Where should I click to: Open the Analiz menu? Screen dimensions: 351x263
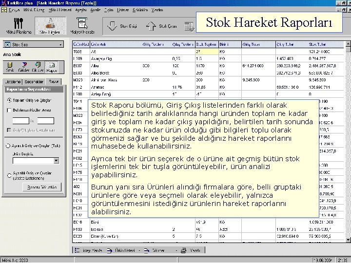tap(96, 10)
